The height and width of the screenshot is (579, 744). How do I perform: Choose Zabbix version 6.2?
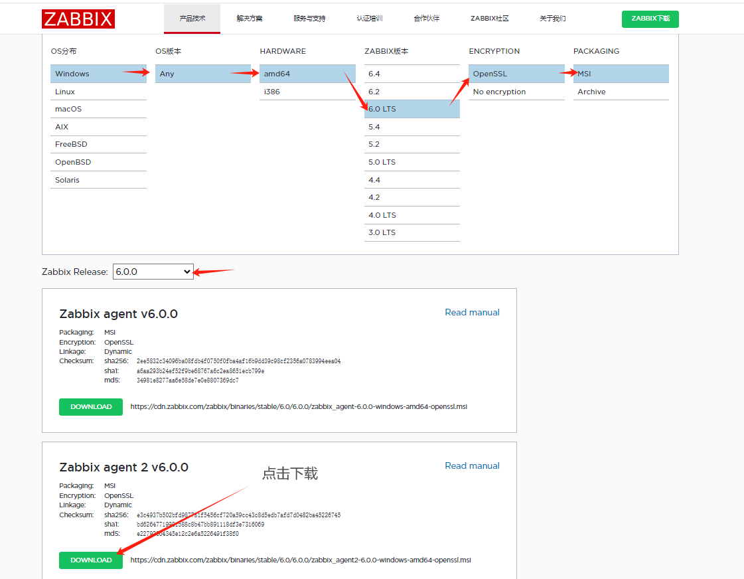click(412, 92)
